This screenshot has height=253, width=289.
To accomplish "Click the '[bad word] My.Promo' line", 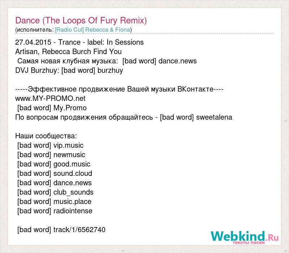I will pos(52,108).
